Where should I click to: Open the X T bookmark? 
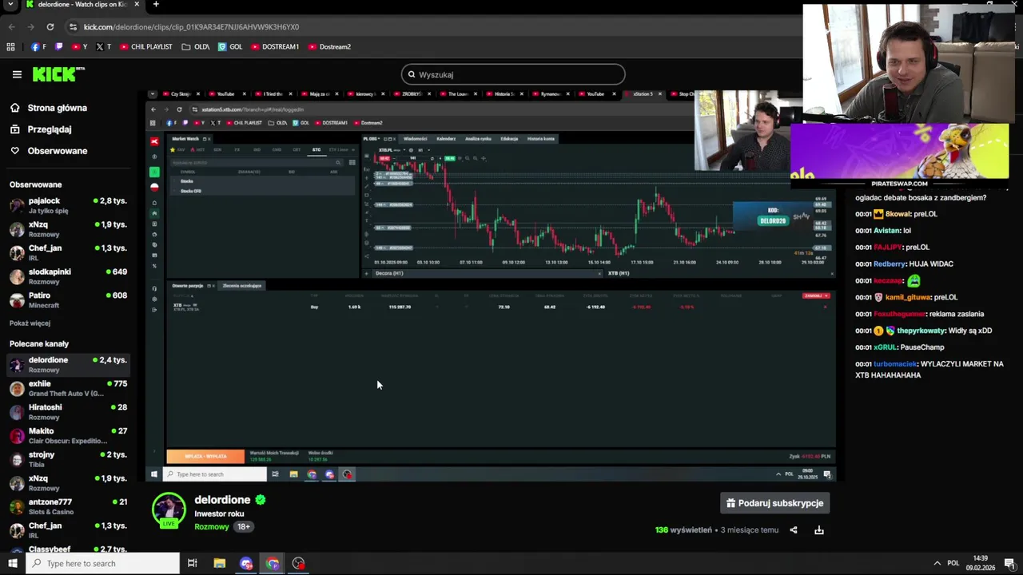[103, 47]
